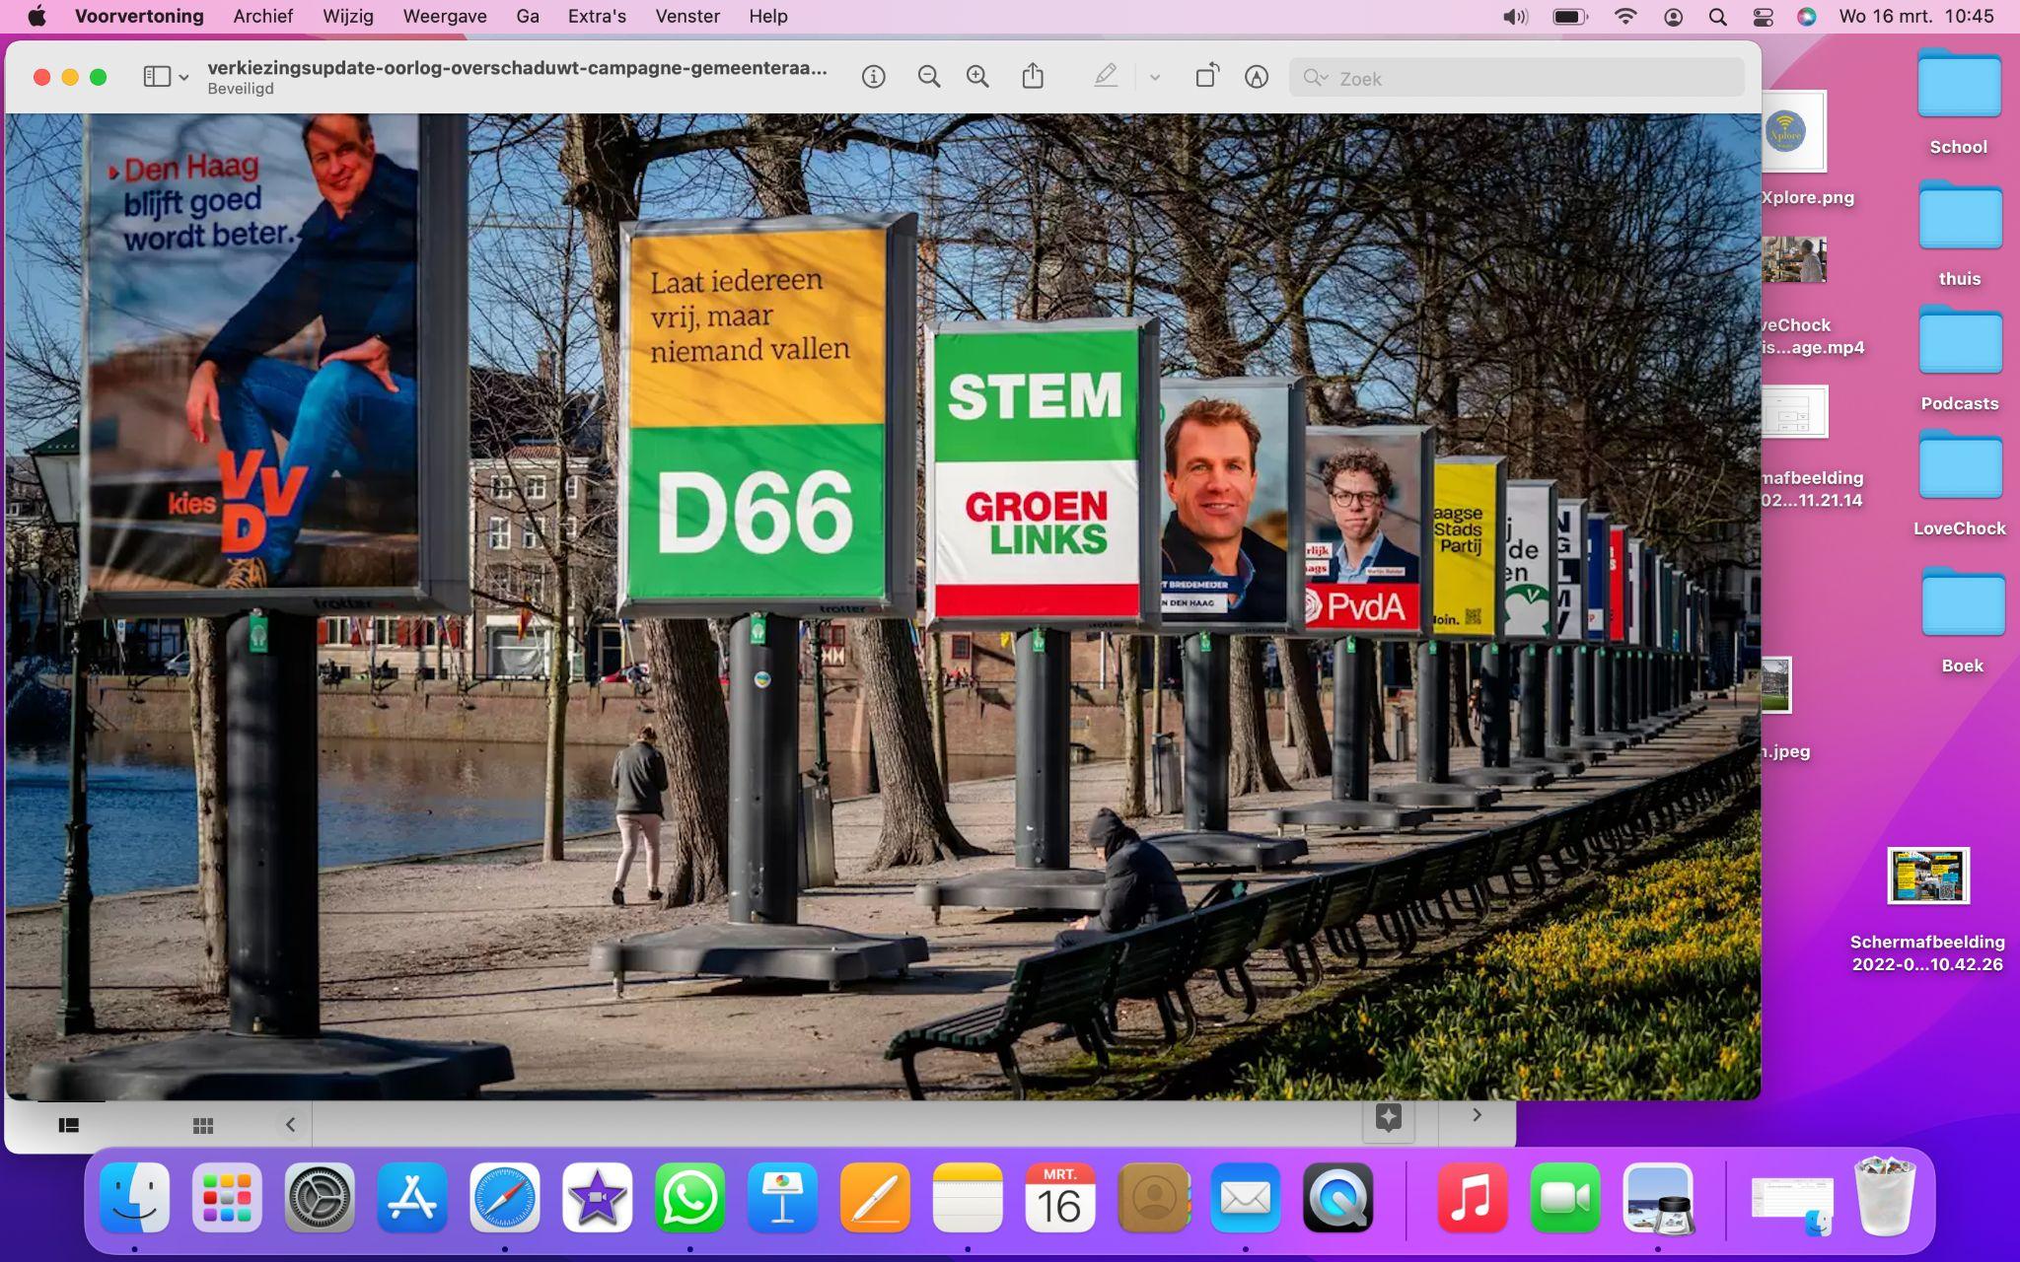
Task: Toggle the sidebar view button
Action: (x=157, y=77)
